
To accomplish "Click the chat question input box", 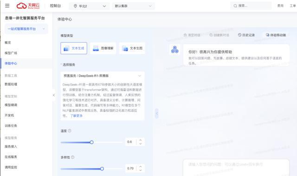I will (x=236, y=168).
